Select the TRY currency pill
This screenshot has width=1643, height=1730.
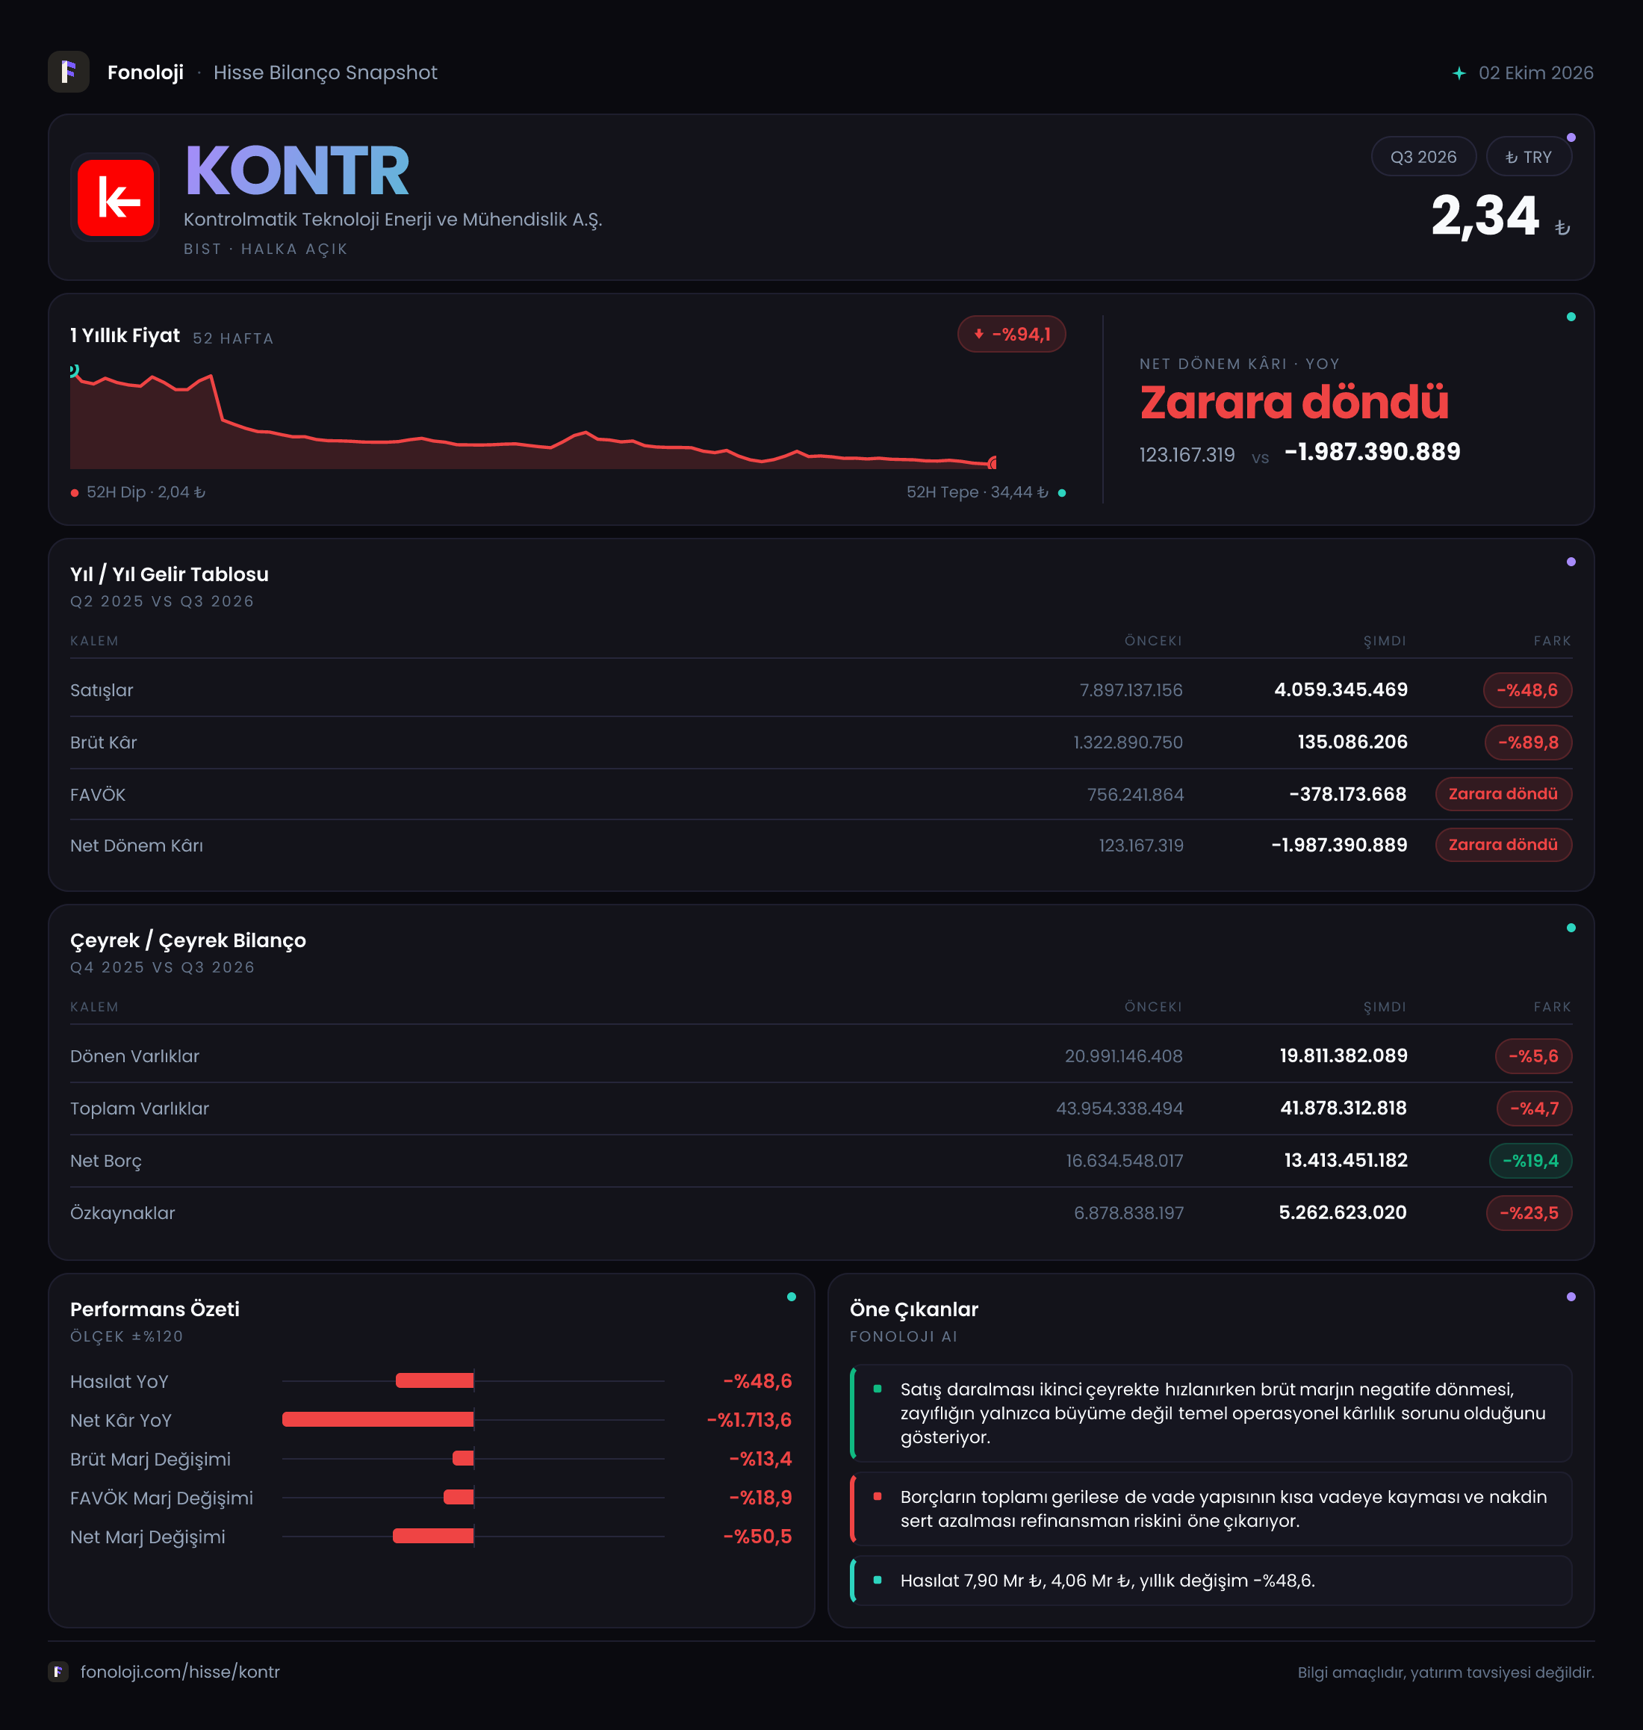click(1528, 157)
